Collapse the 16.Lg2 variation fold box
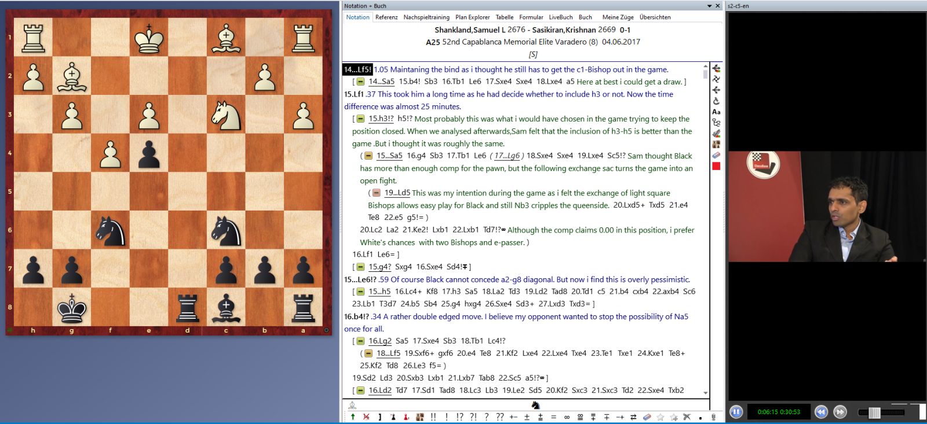Viewport: 927px width, 424px height. click(x=360, y=341)
